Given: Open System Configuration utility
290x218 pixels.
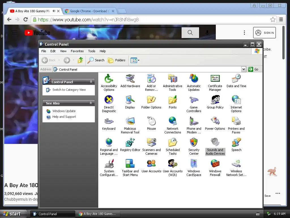Looking at the screenshot, I should [x=109, y=168].
